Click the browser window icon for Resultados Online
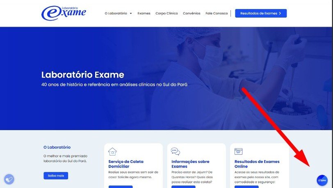 coord(239,151)
